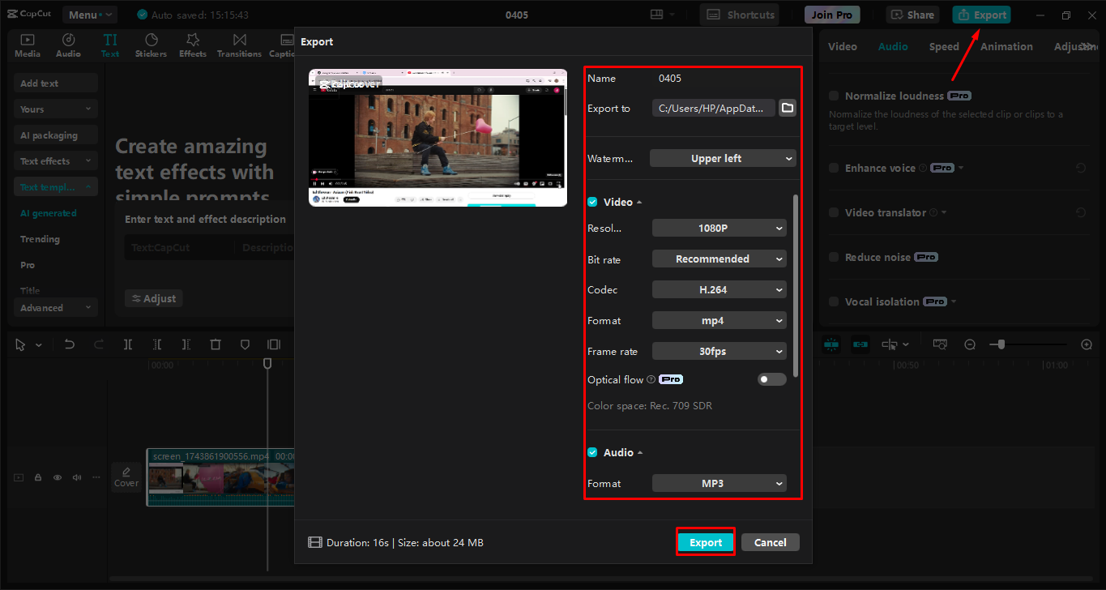
Task: Open the Audio library panel
Action: pos(68,45)
